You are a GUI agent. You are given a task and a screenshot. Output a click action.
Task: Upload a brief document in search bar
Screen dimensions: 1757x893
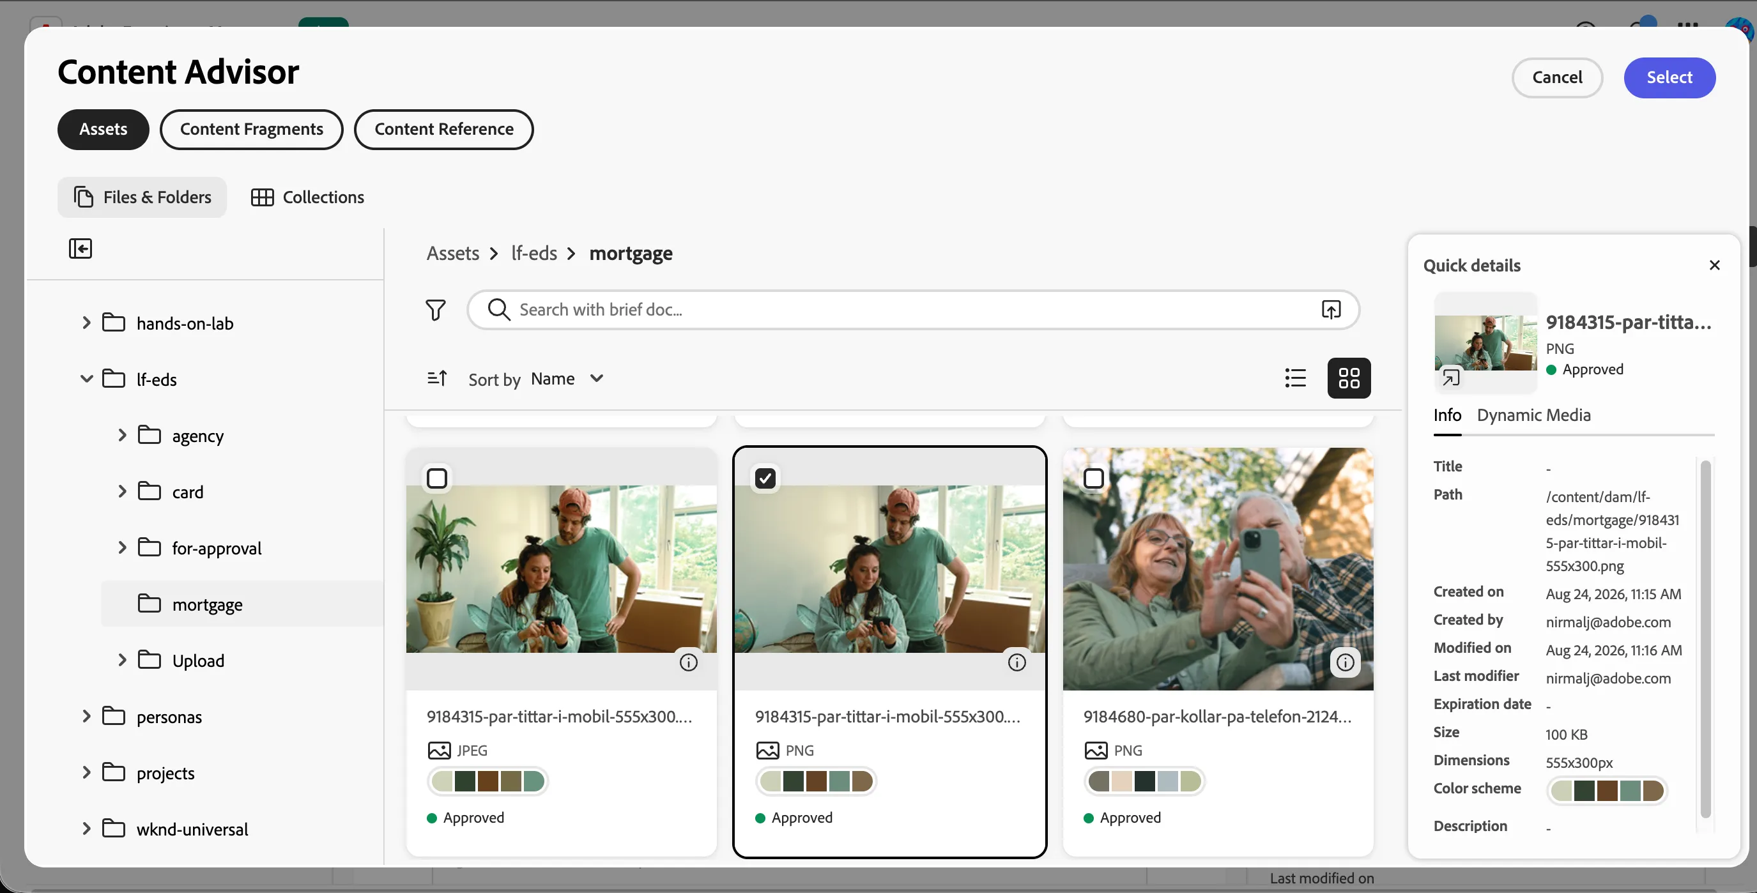[x=1331, y=309]
